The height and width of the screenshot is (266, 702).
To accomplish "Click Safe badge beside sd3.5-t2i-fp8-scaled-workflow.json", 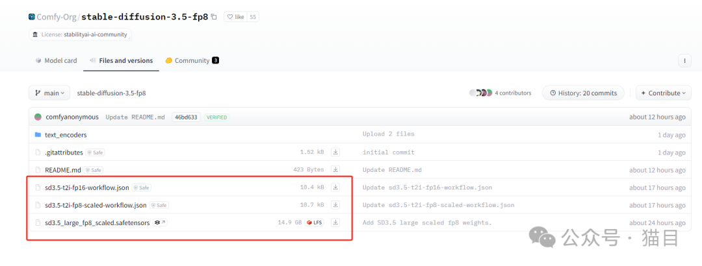I will click(159, 205).
